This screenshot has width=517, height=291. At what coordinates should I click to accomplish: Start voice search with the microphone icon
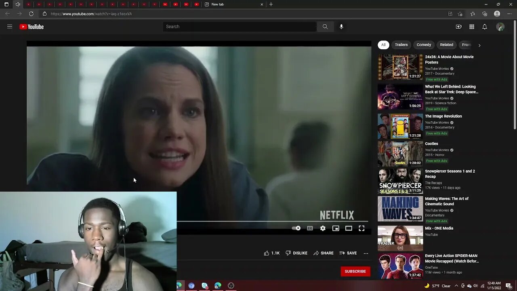[x=341, y=27]
